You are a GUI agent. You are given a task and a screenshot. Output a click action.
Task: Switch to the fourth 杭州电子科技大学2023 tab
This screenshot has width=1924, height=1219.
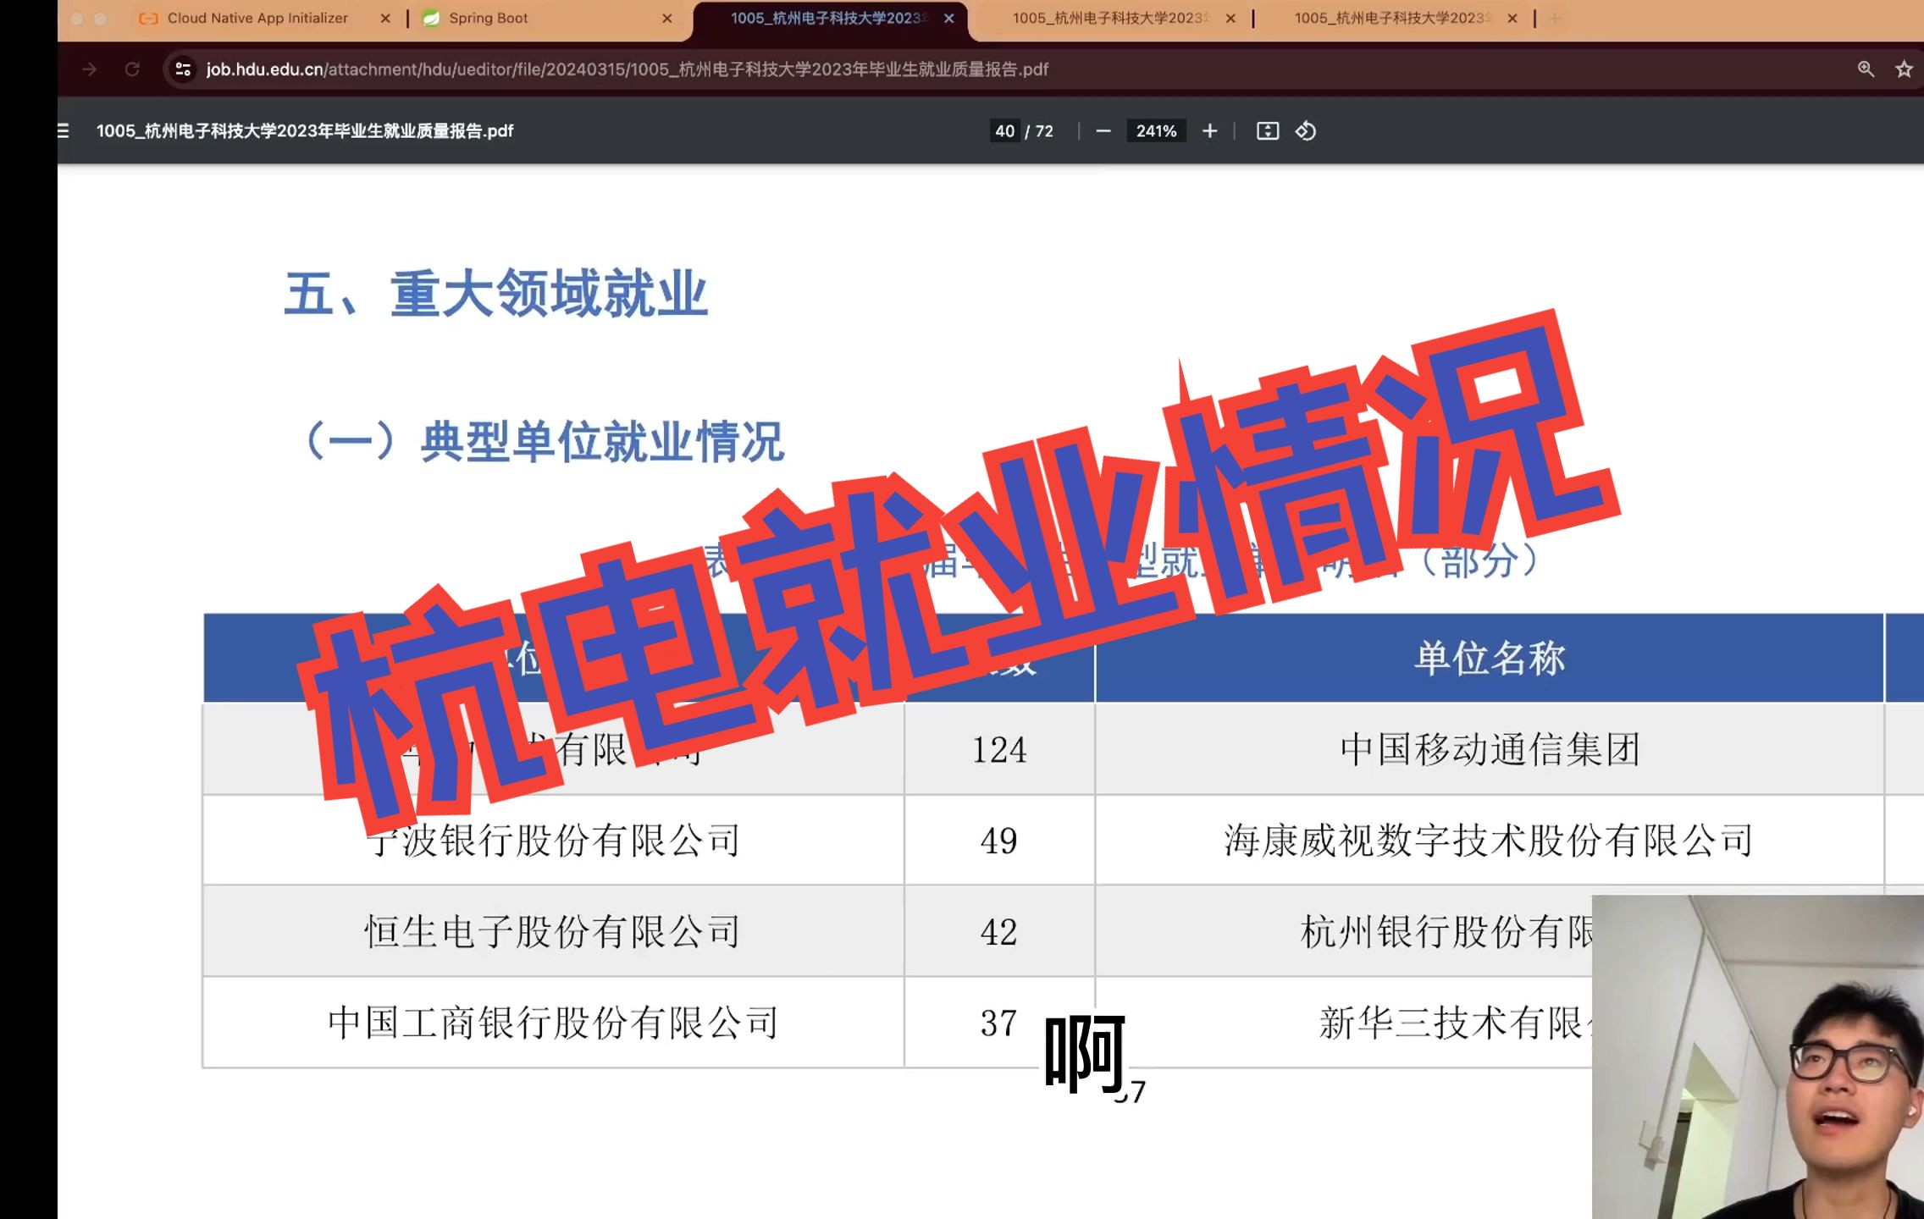click(x=1109, y=18)
